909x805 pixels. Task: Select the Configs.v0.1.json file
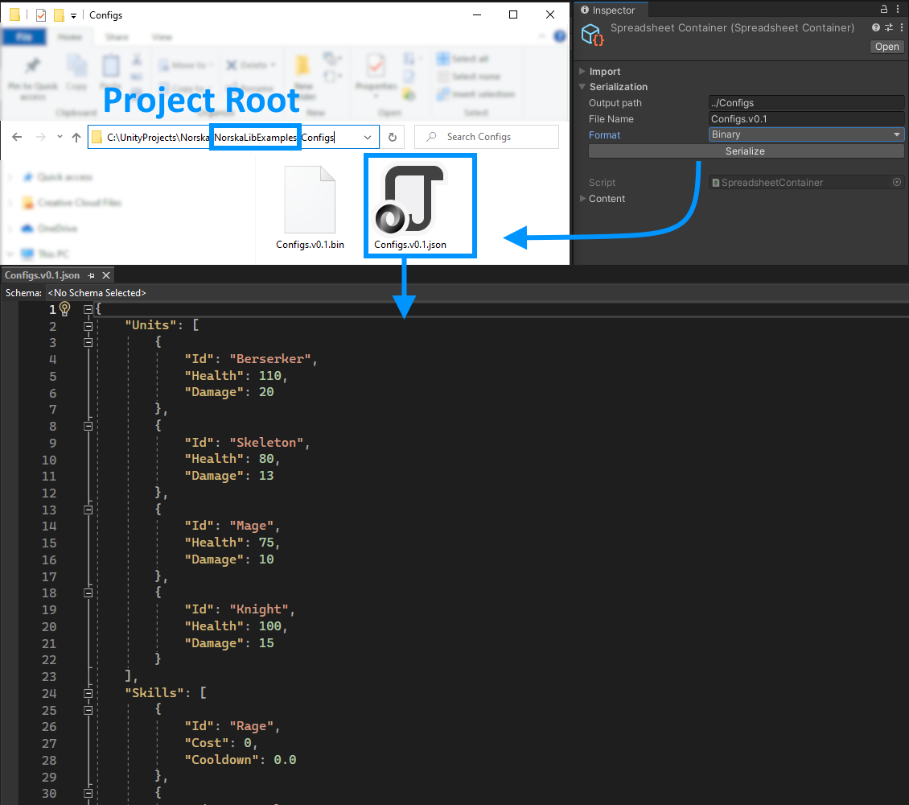[x=410, y=208]
